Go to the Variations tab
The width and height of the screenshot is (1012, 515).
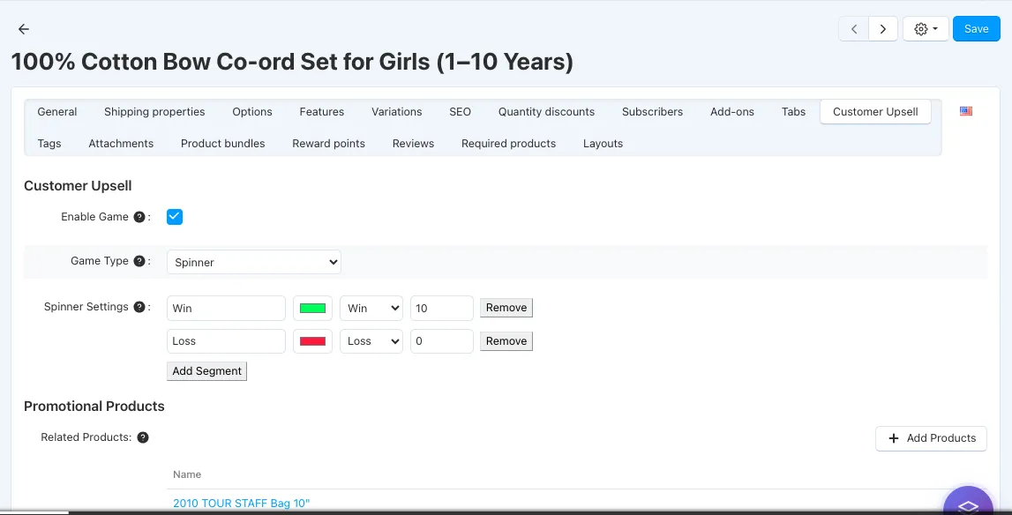(397, 112)
